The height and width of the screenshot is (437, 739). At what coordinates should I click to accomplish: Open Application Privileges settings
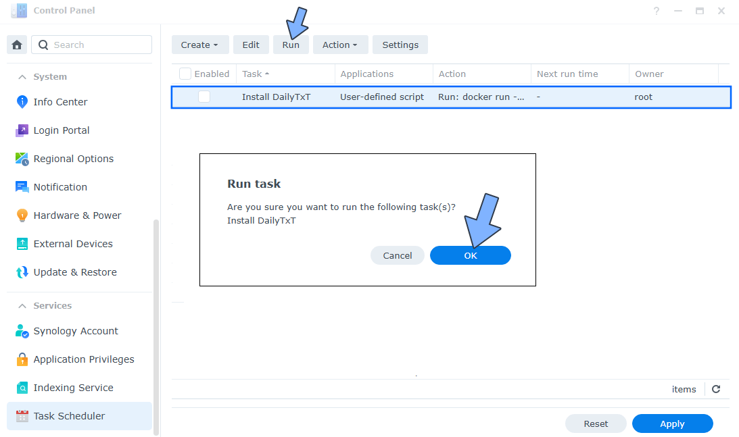pyautogui.click(x=83, y=359)
